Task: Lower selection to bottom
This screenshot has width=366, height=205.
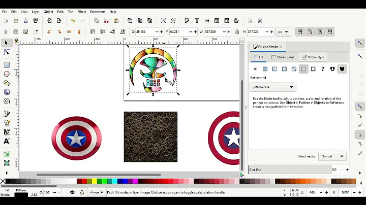Action: (123, 31)
